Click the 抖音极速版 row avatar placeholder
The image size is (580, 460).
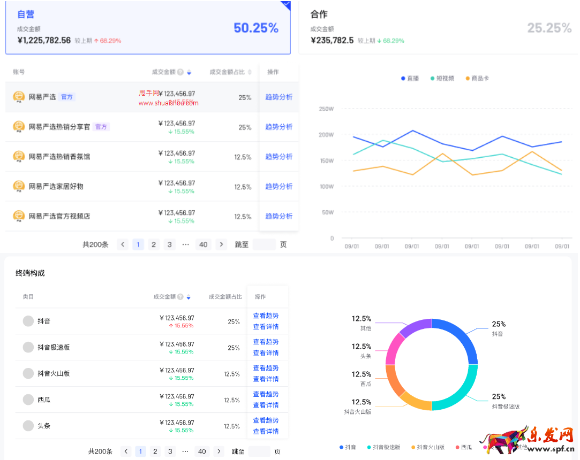coord(28,347)
